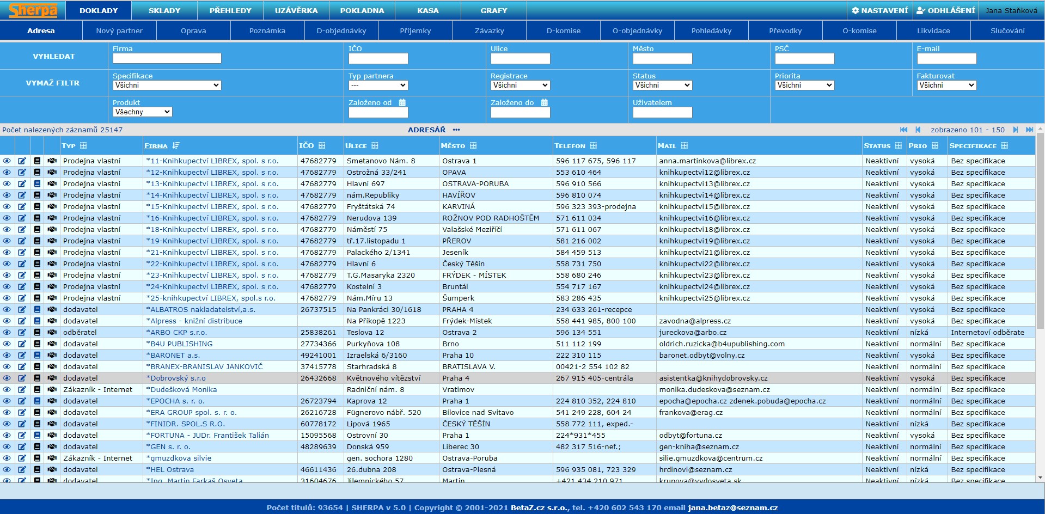This screenshot has height=514, width=1045.
Task: Open the calendar picker for Založeno od
Action: pyautogui.click(x=402, y=103)
